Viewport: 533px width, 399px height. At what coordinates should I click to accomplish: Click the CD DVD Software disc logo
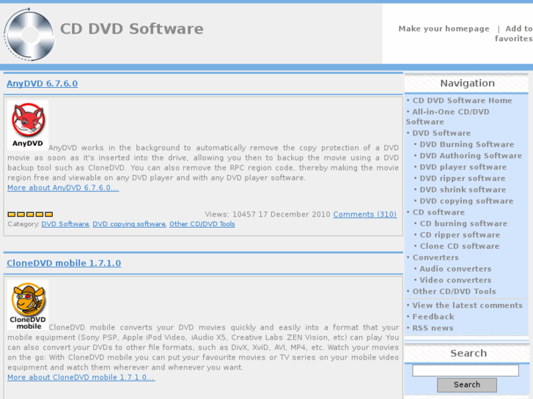30,34
